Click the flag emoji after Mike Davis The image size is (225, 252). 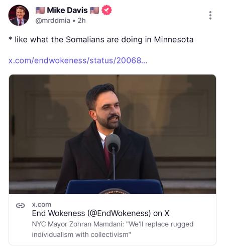point(94,10)
